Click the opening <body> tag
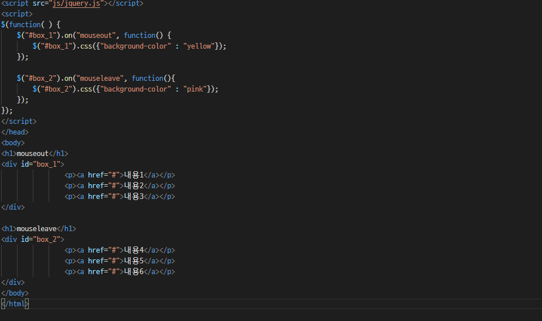 tap(13, 143)
